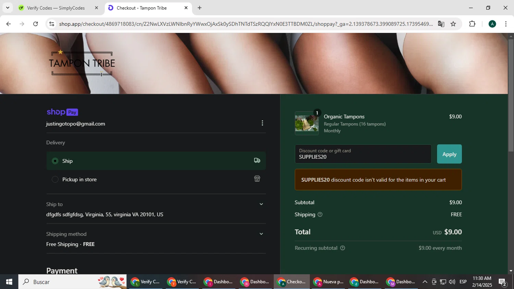514x289 pixels.
Task: Switch to the Verify Codes — SimplyCodes tab
Action: (x=58, y=8)
